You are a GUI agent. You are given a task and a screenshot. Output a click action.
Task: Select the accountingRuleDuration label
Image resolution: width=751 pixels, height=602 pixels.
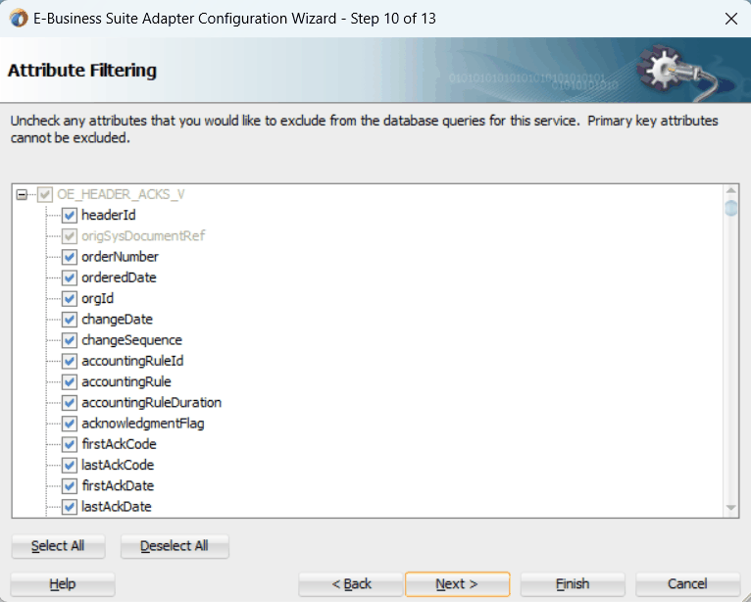151,403
